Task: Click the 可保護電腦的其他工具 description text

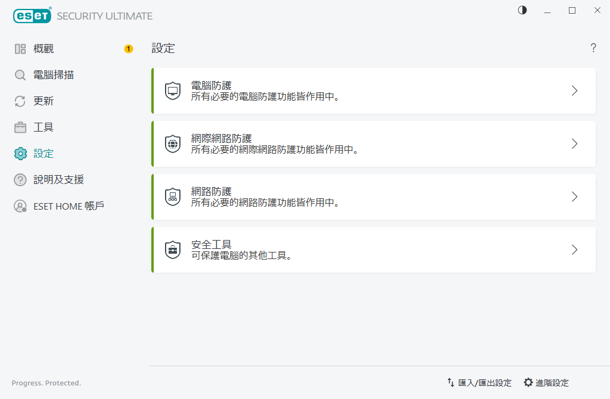Action: [242, 255]
